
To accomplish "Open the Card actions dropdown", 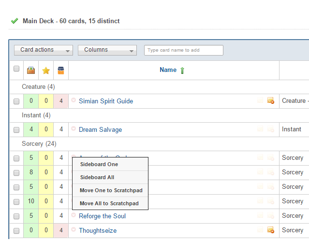I will click(x=46, y=50).
